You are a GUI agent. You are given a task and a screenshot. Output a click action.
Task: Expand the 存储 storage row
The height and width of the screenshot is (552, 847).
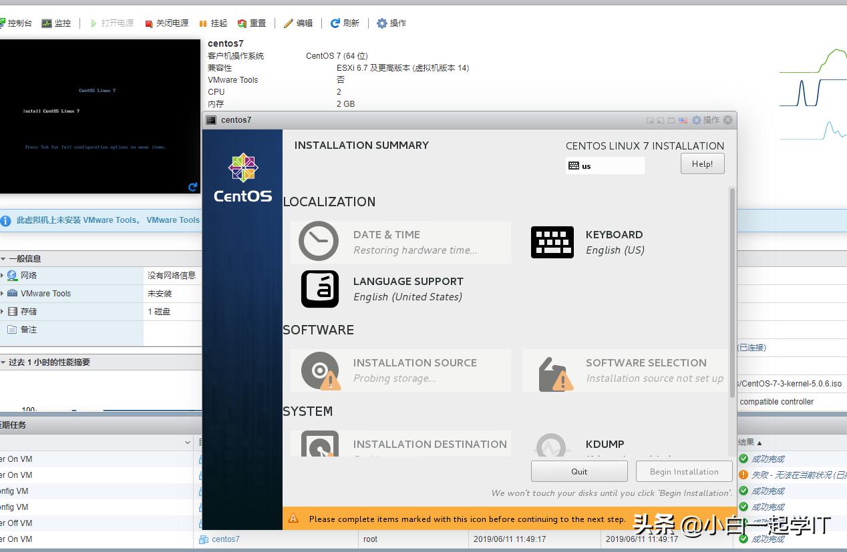pos(2,312)
